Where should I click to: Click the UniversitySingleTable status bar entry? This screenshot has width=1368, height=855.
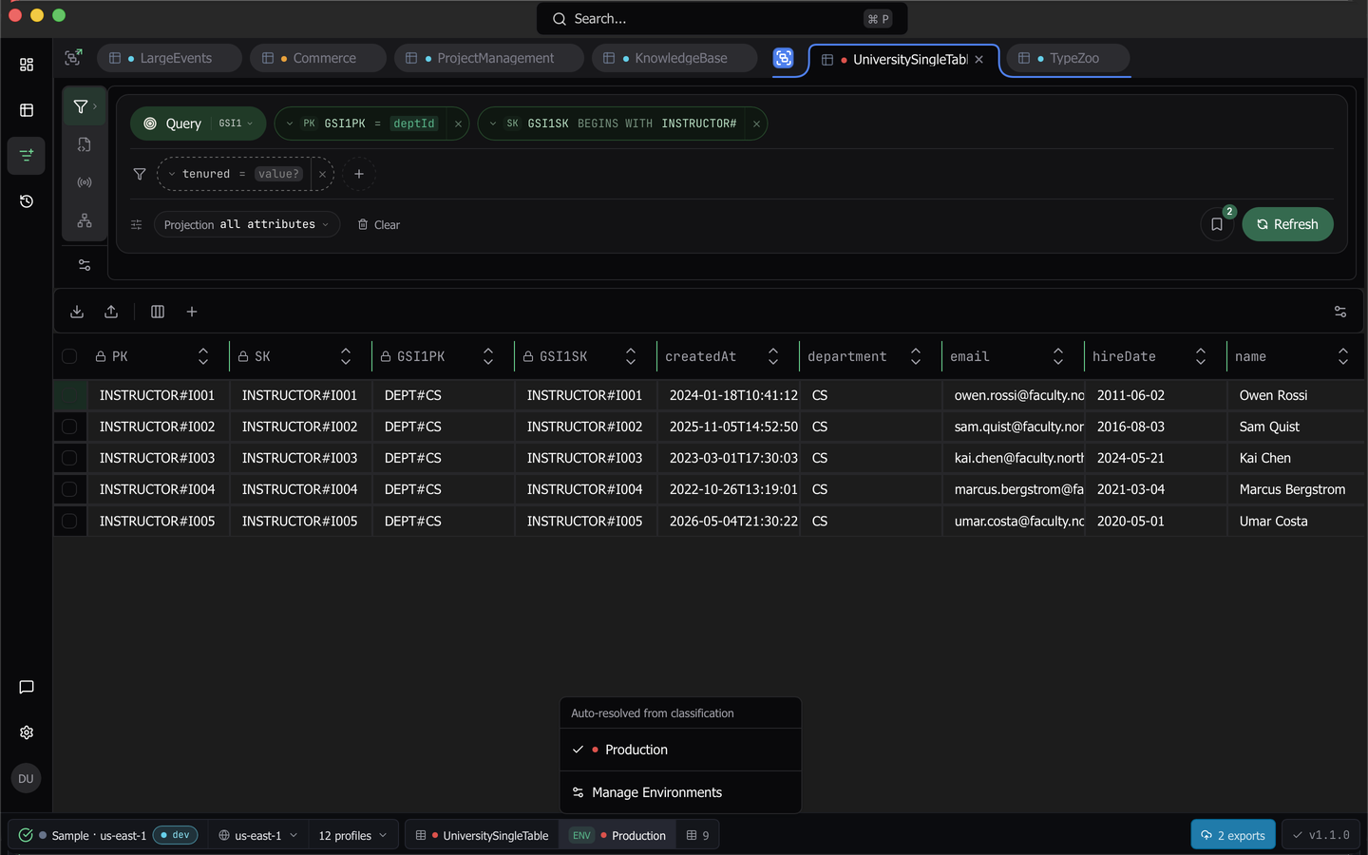483,835
